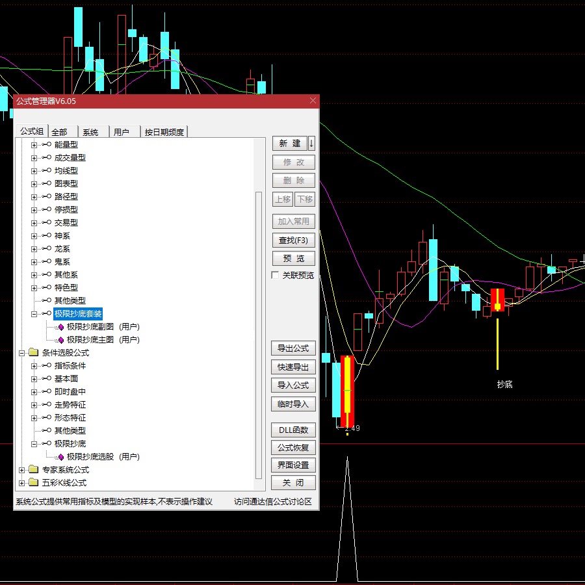Expand the 五彩K线公式 folder node
The height and width of the screenshot is (585, 585).
(x=22, y=483)
